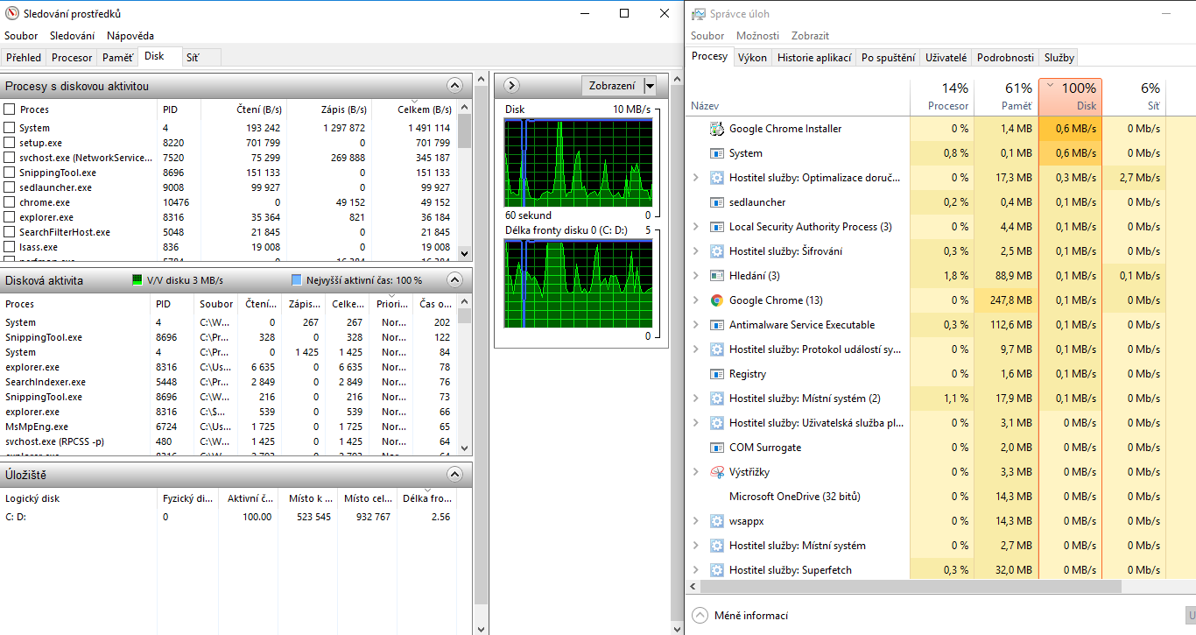Open the Sledování menu
This screenshot has height=635, width=1196.
click(72, 36)
